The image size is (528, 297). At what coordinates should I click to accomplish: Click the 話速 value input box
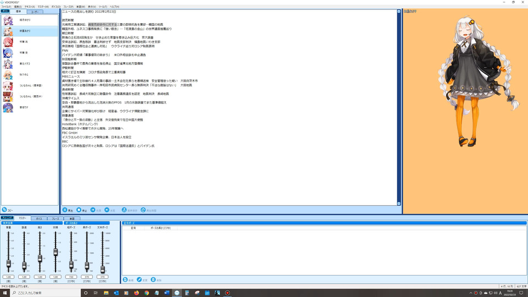click(x=24, y=277)
